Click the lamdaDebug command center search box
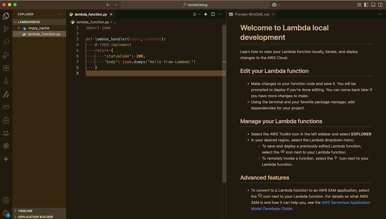This screenshot has width=386, height=219. (x=195, y=5)
